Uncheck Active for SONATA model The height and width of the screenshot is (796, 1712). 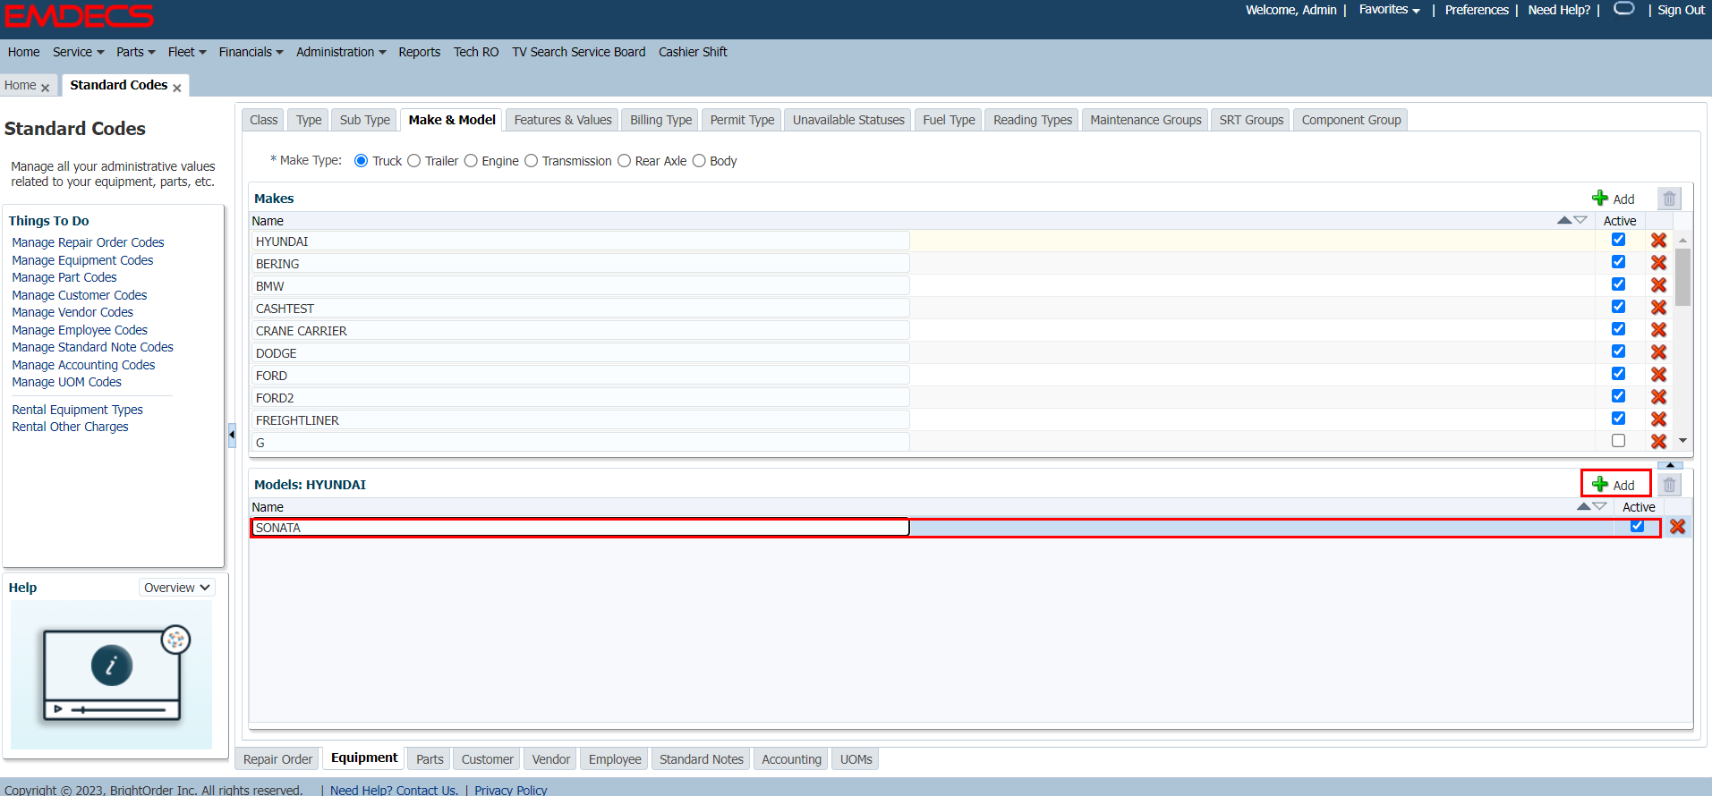click(1637, 526)
